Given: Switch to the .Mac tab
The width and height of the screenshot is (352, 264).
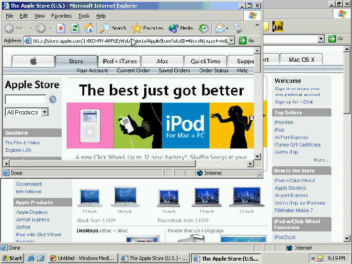Looking at the screenshot, I should point(162,61).
